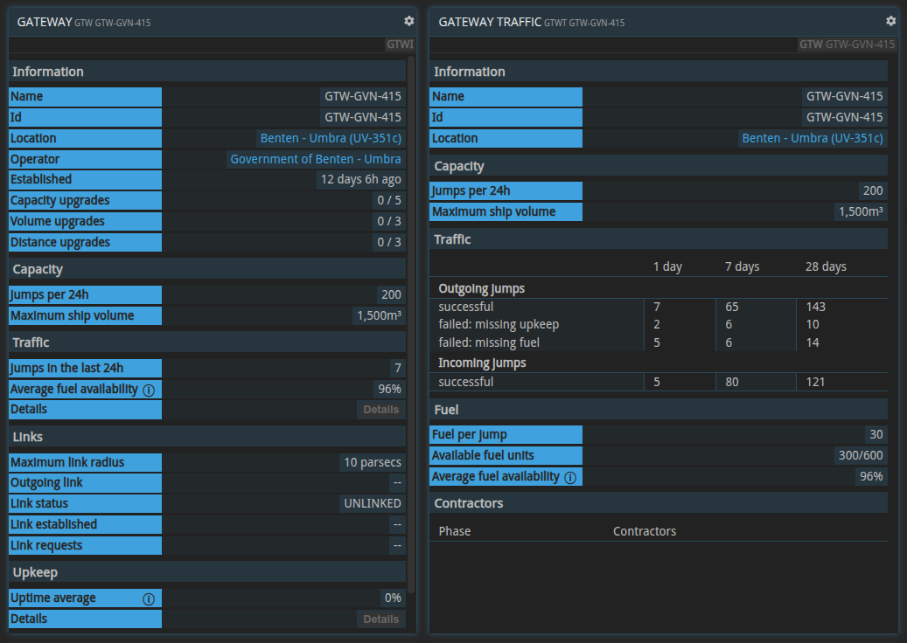Screen dimensions: 907x643
Task: Click the GATEWAY panel title
Action: pos(45,22)
